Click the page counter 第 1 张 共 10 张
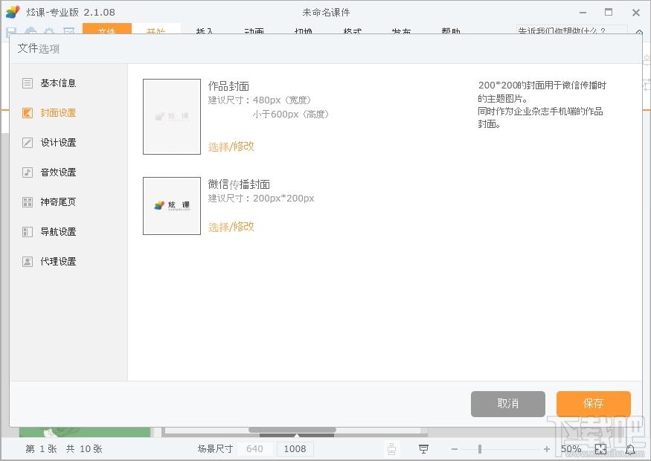The height and width of the screenshot is (461, 651). [64, 449]
